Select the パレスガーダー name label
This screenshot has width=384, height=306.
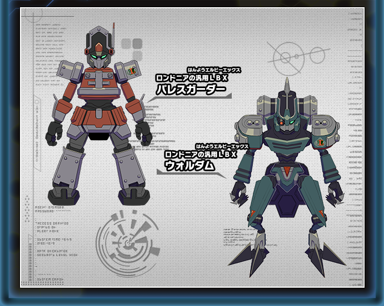click(x=191, y=90)
